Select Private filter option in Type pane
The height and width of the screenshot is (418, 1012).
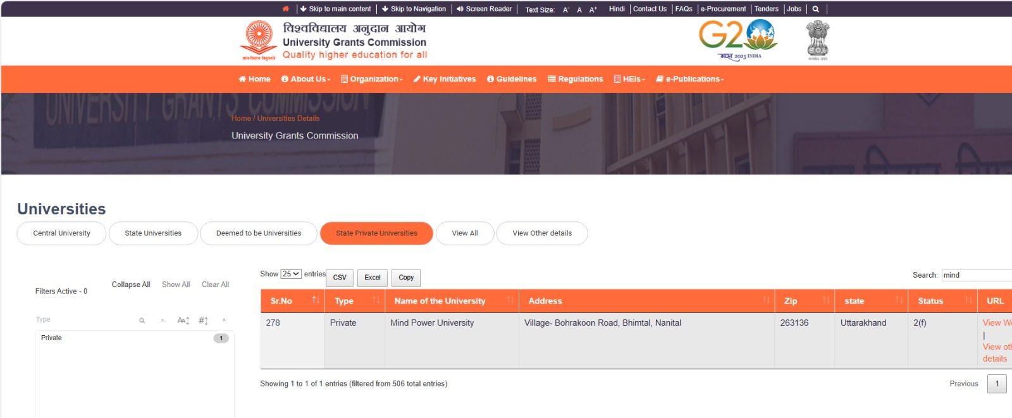pyautogui.click(x=135, y=338)
